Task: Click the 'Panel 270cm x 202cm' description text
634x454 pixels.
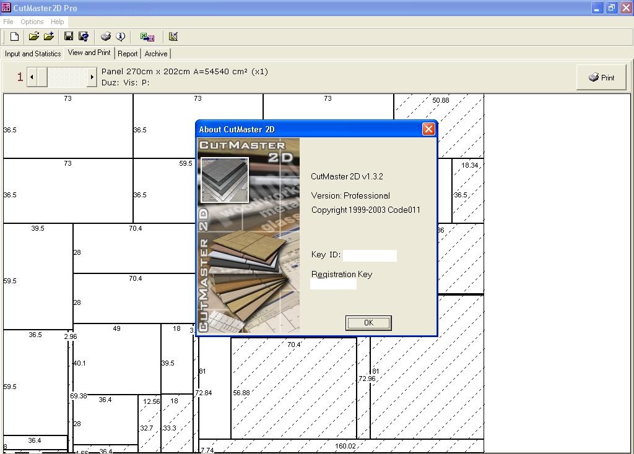Action: [185, 72]
